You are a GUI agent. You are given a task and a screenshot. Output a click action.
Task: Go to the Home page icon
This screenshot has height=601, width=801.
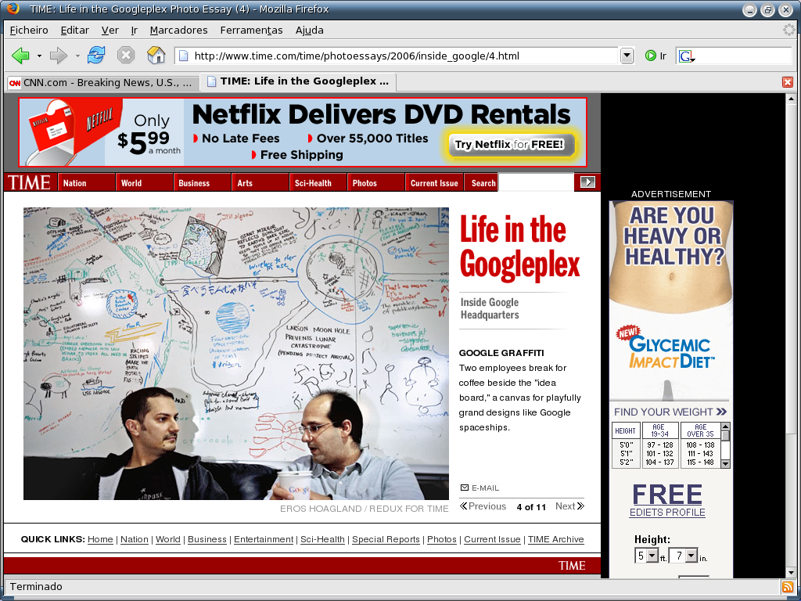pos(156,55)
